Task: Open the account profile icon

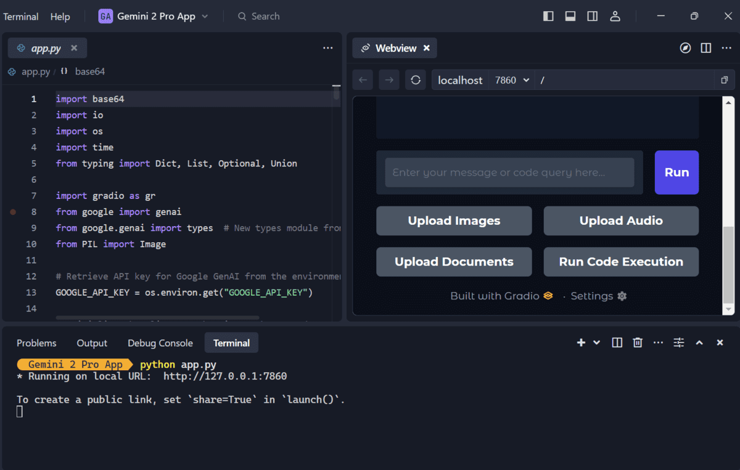Action: (615, 16)
